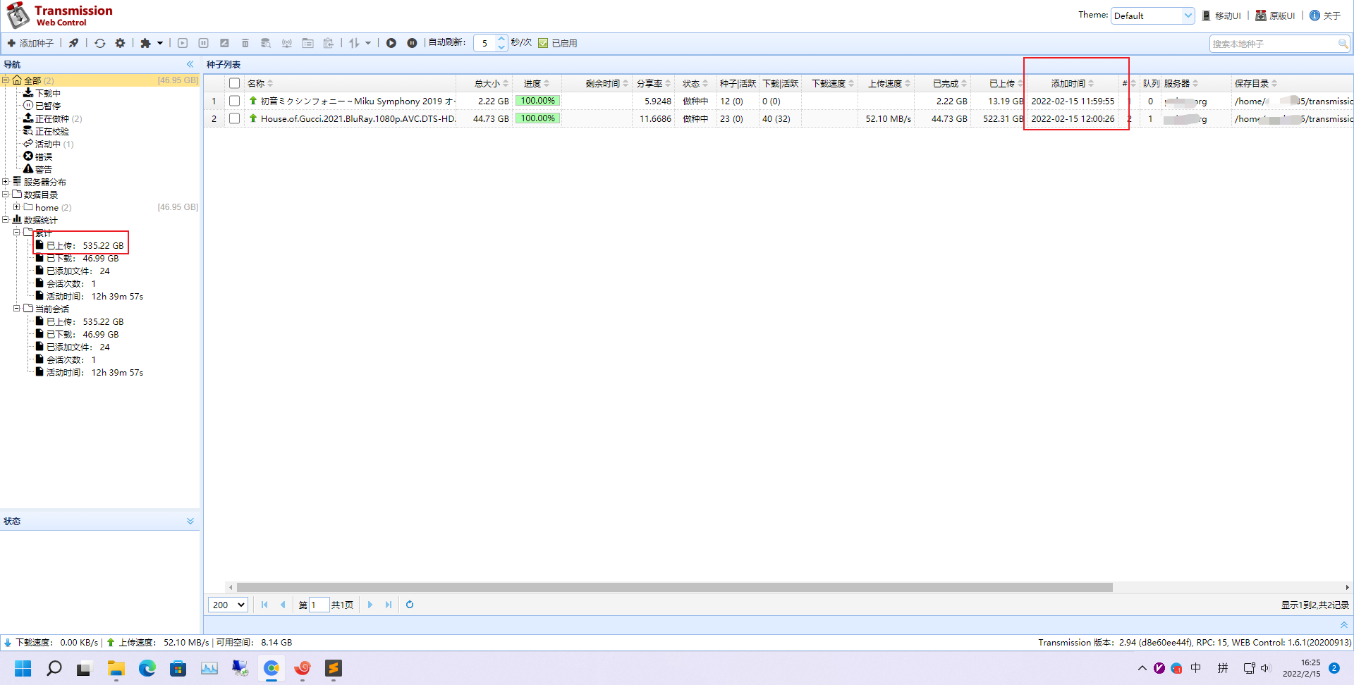Switch to 原版UI original interface
Viewport: 1354px width, 685px height.
[x=1275, y=16]
